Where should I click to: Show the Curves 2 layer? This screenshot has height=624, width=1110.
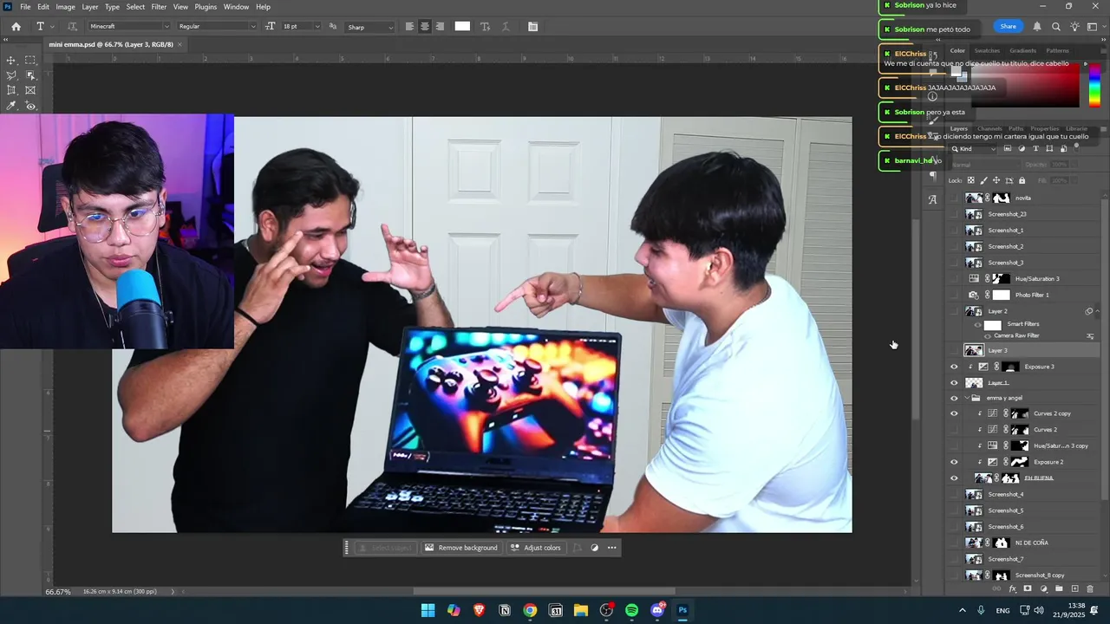pos(954,429)
